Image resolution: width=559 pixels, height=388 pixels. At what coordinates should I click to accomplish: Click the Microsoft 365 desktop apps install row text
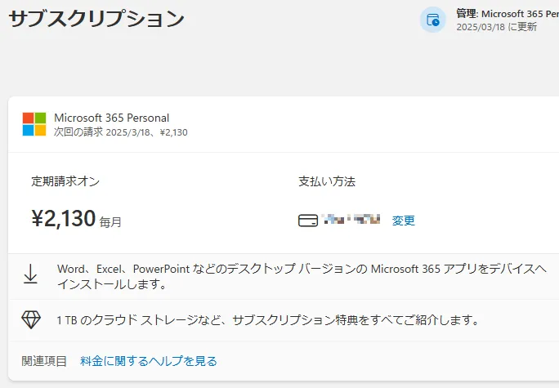click(302, 276)
